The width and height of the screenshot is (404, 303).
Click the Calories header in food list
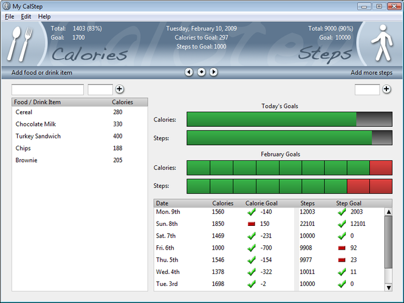[x=122, y=102]
